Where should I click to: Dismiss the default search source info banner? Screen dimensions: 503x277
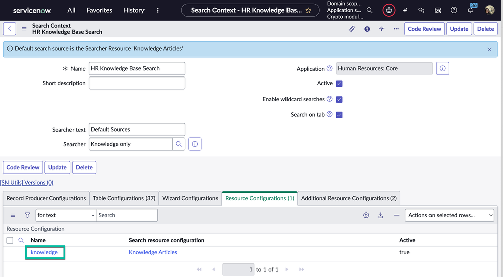click(489, 49)
